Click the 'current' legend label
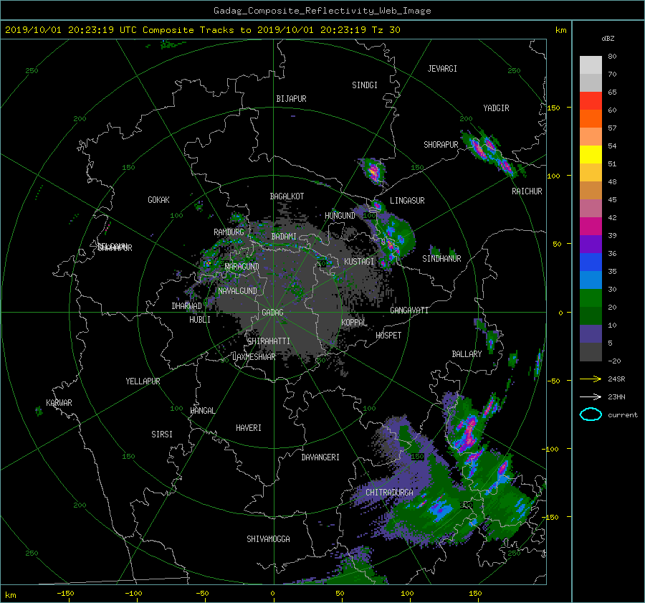Viewport: 645px width, 603px height. click(623, 415)
